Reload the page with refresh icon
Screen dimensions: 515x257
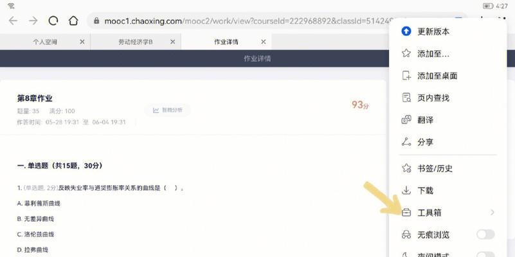pyautogui.click(x=53, y=21)
